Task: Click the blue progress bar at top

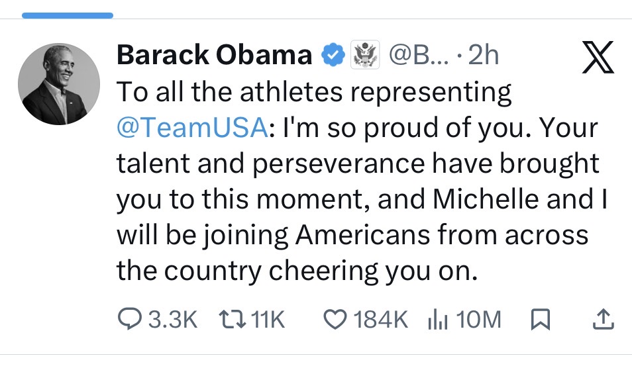Action: point(68,15)
